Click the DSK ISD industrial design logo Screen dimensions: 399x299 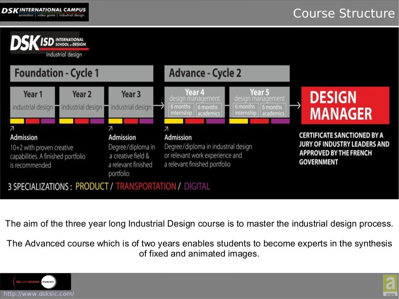tap(49, 44)
